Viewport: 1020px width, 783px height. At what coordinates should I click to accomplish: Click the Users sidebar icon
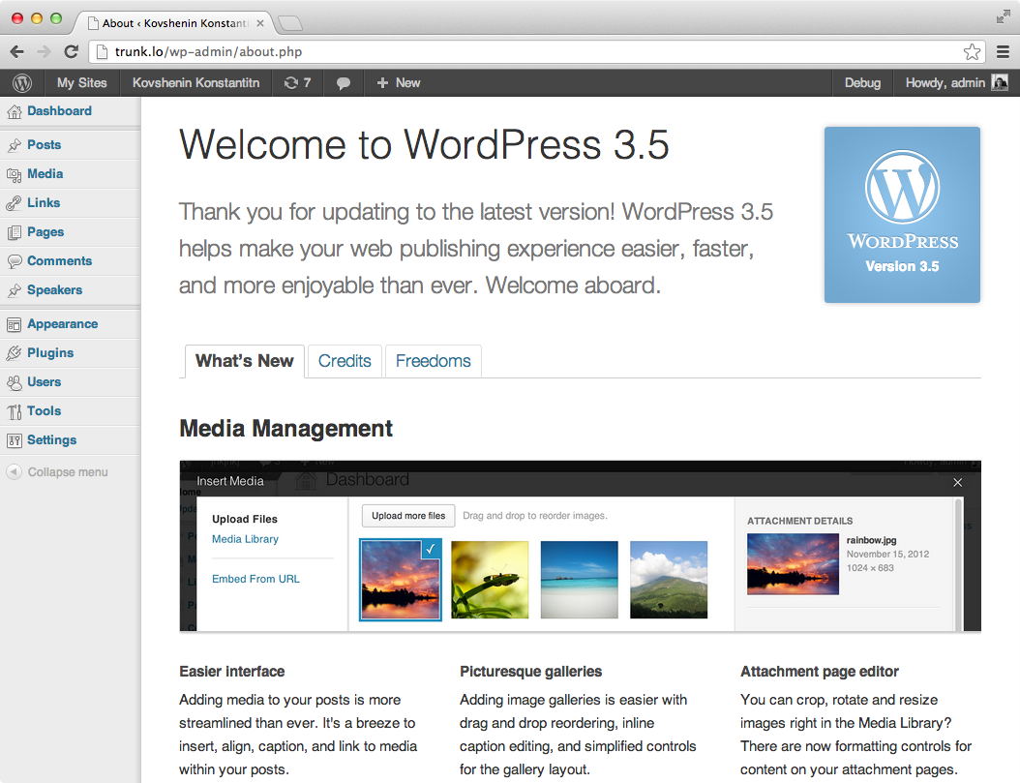point(15,382)
